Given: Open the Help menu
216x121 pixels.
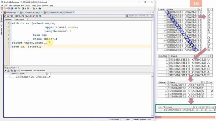Looking at the screenshot, I should tap(51, 5).
